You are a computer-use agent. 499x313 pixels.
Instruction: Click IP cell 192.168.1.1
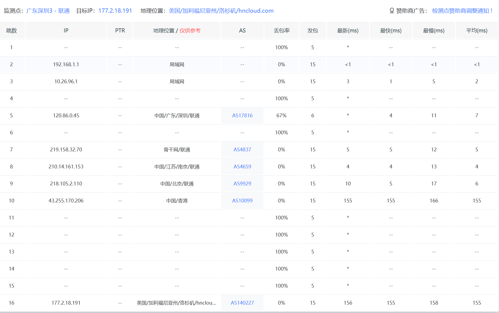(x=66, y=64)
